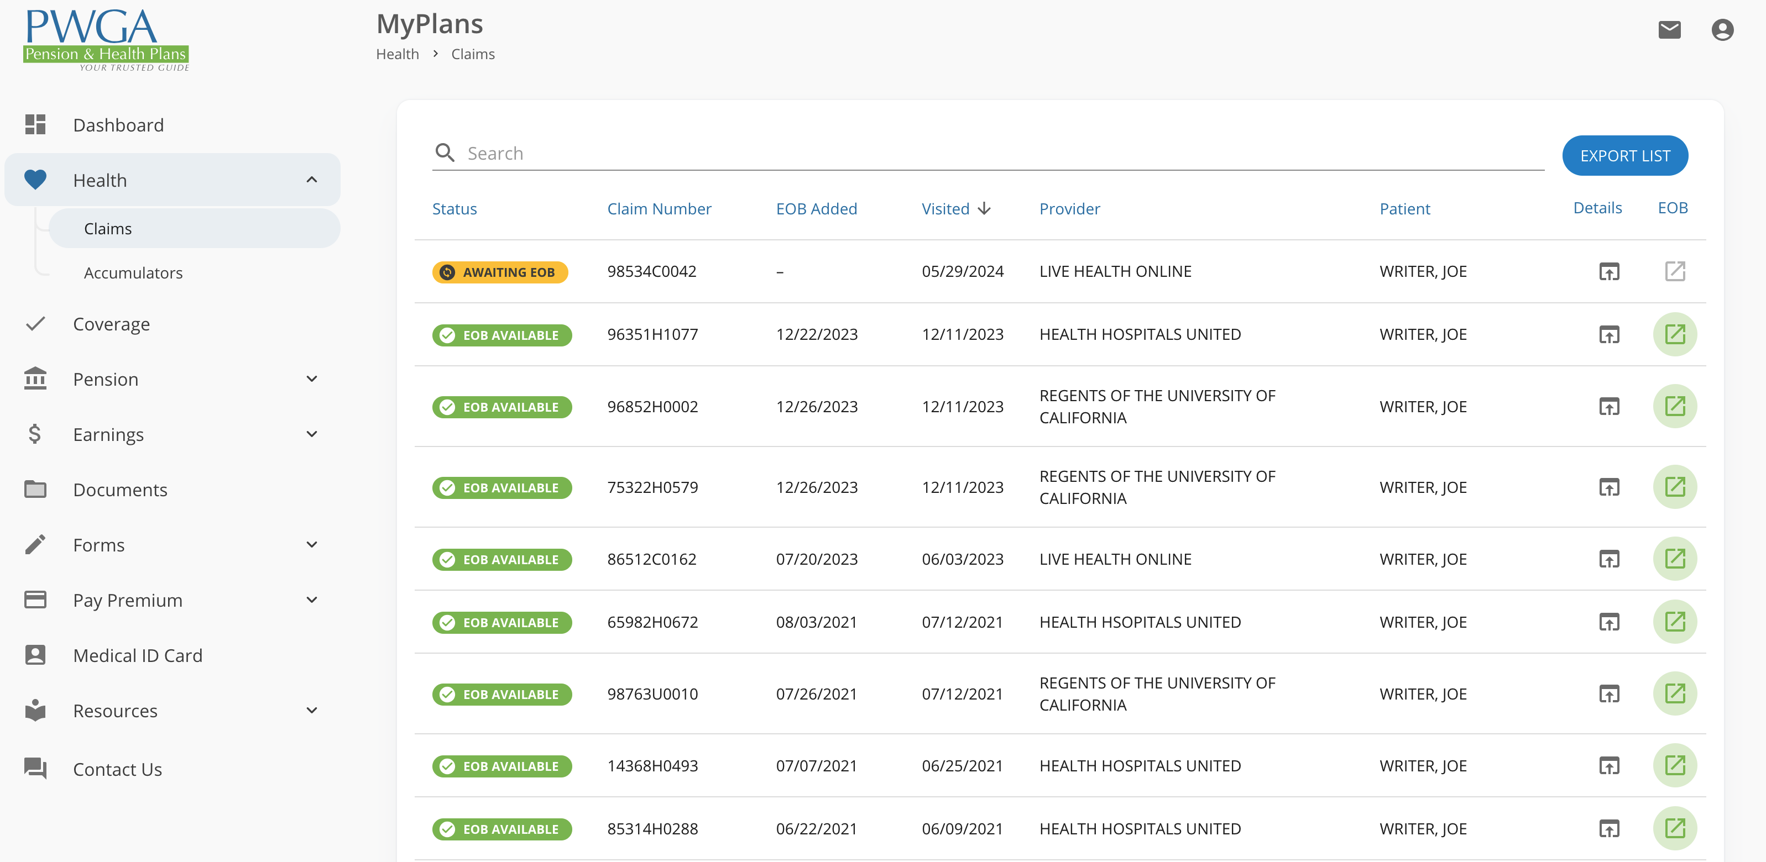This screenshot has width=1766, height=862.
Task: Expand the Pay Premium menu
Action: [311, 600]
